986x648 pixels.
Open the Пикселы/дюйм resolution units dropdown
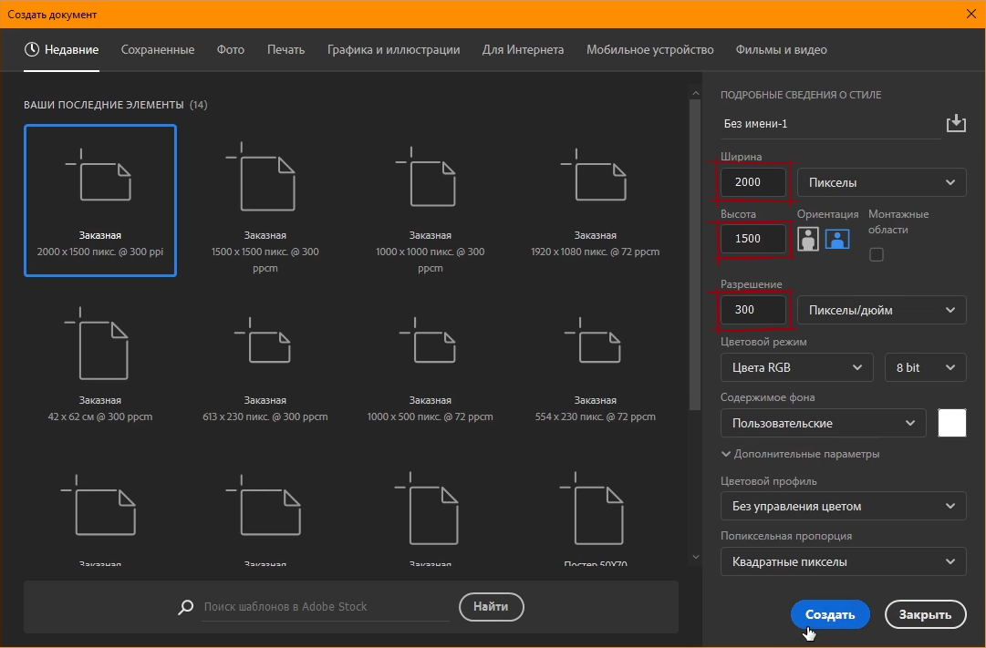(x=882, y=310)
